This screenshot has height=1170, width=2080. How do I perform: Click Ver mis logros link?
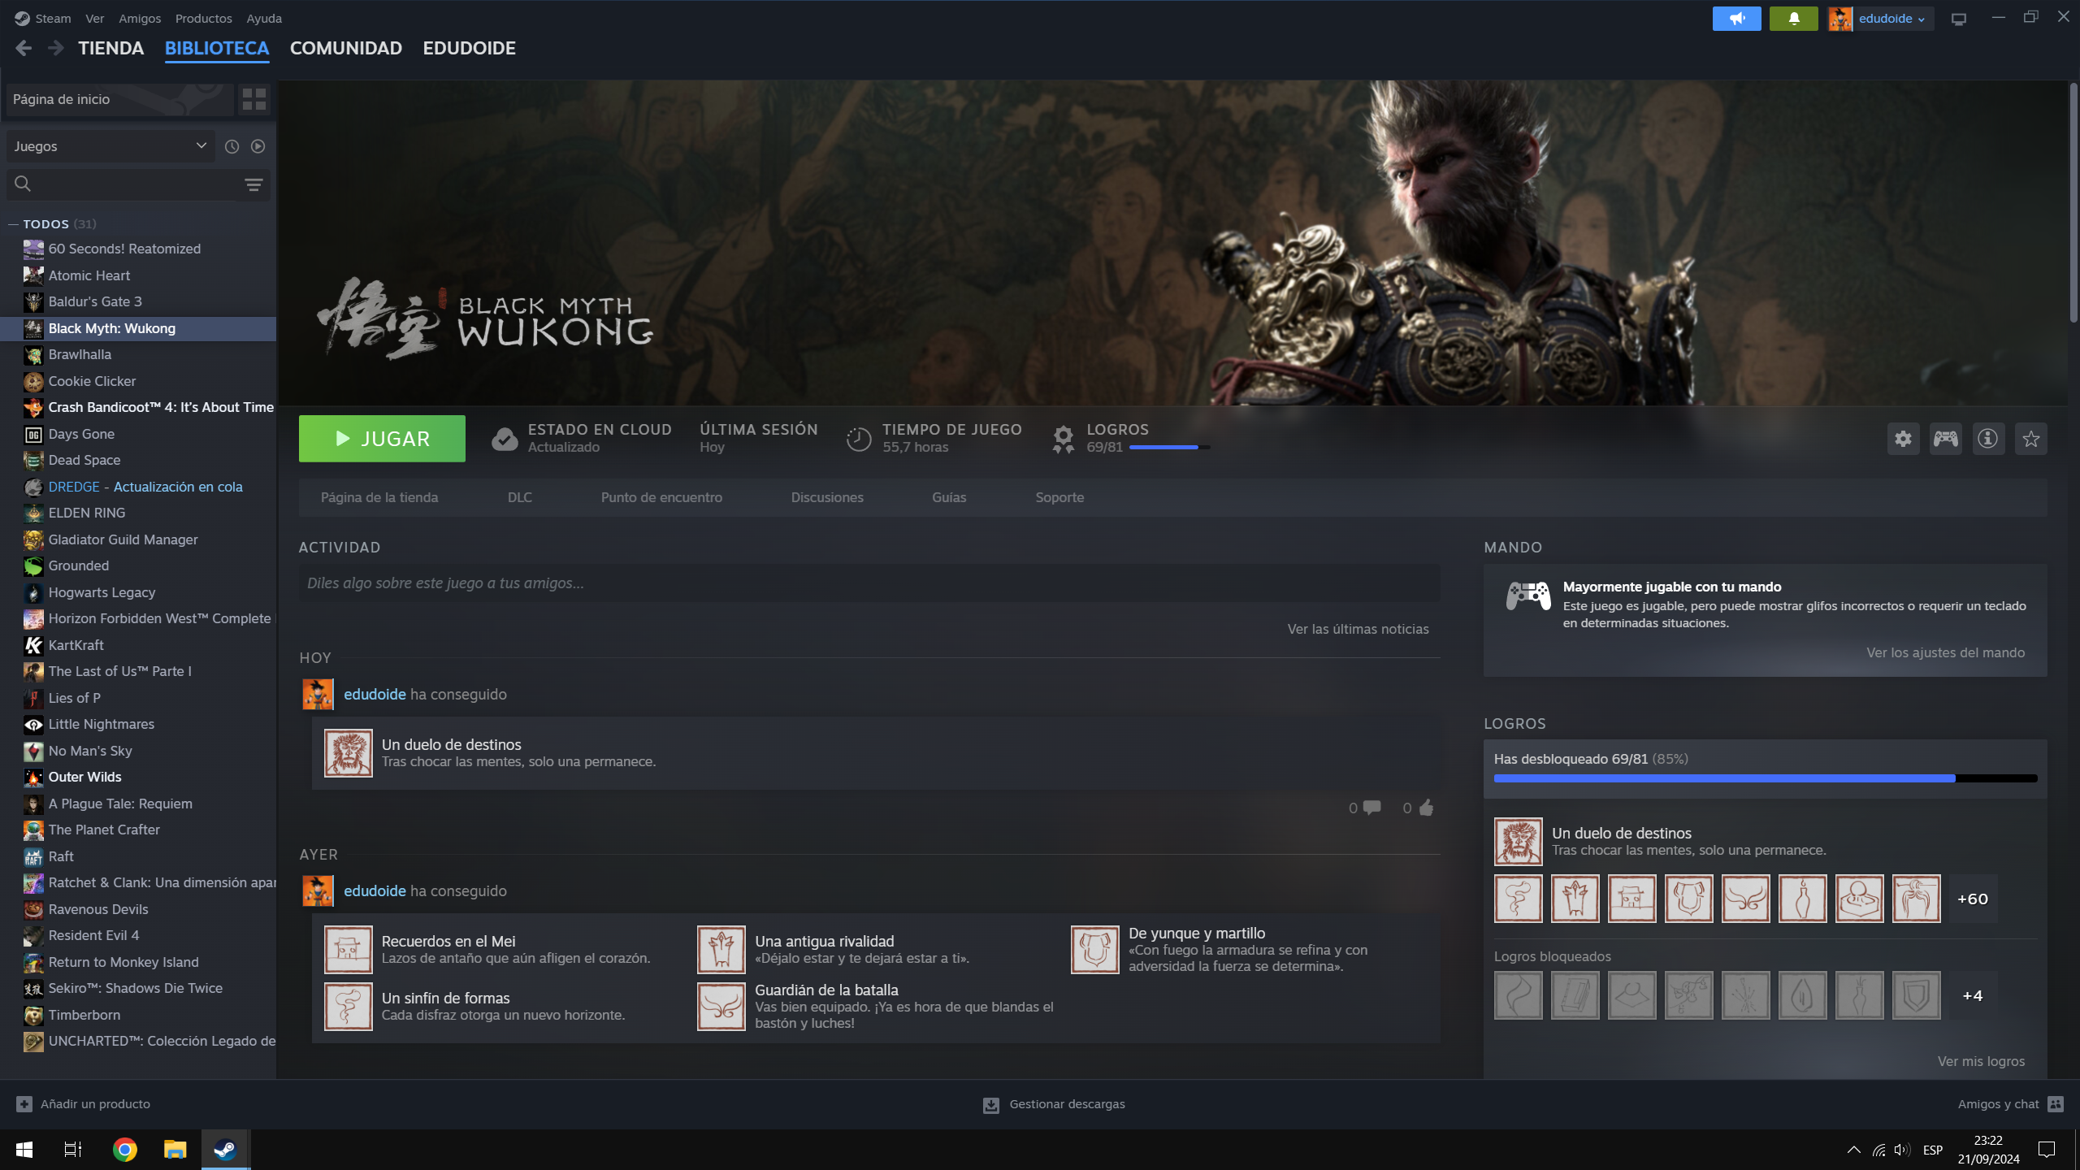1980,1061
